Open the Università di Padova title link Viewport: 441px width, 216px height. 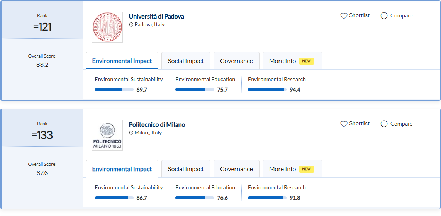(x=156, y=16)
